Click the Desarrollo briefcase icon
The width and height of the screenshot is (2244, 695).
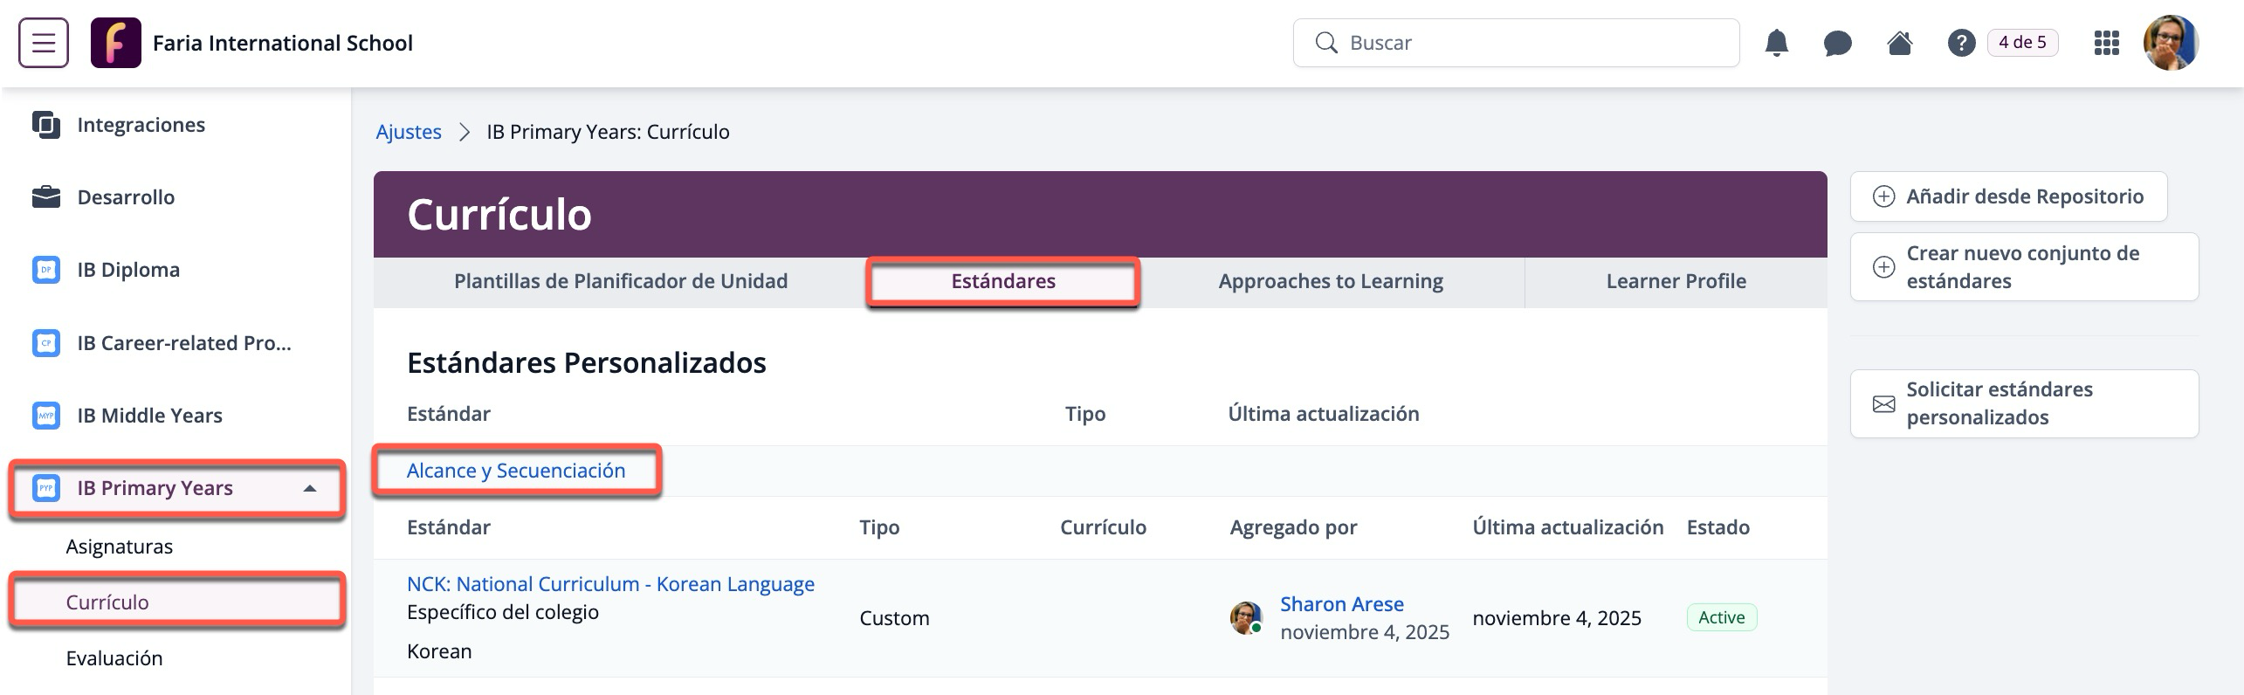coord(46,197)
